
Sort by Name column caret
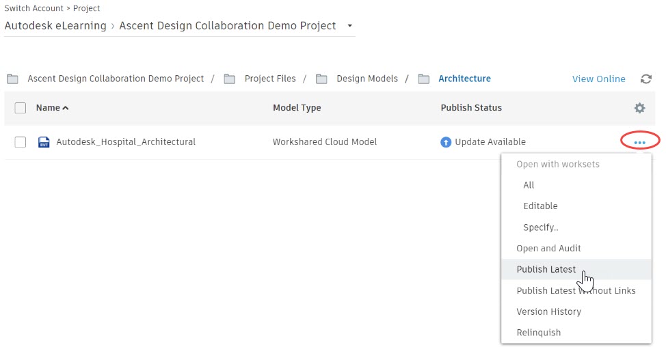[x=66, y=108]
